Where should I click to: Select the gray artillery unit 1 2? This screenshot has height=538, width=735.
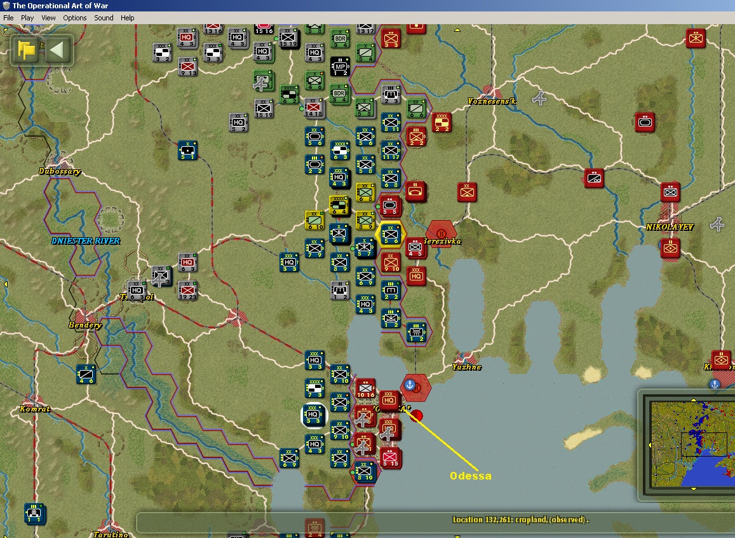[x=340, y=291]
